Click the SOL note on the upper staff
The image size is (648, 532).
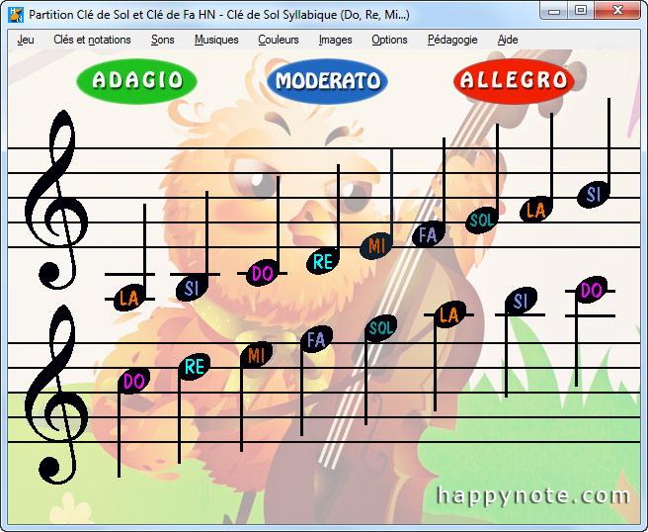[482, 220]
